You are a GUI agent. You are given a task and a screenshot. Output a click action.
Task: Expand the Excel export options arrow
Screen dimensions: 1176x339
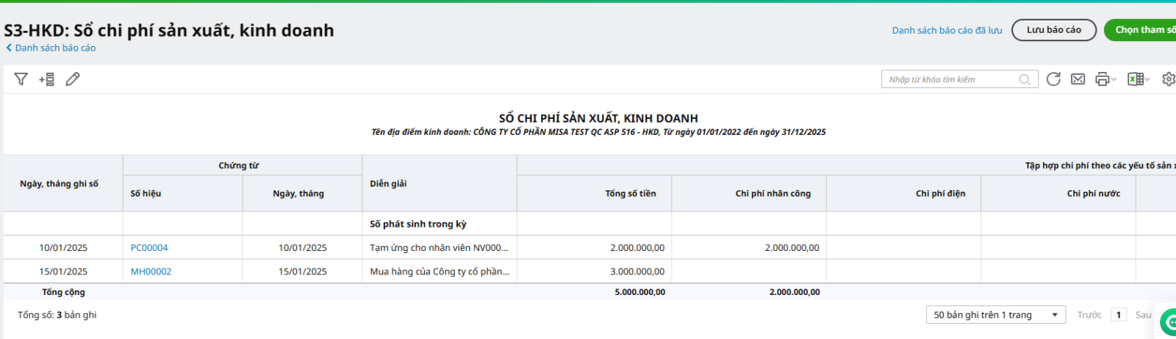[1147, 79]
